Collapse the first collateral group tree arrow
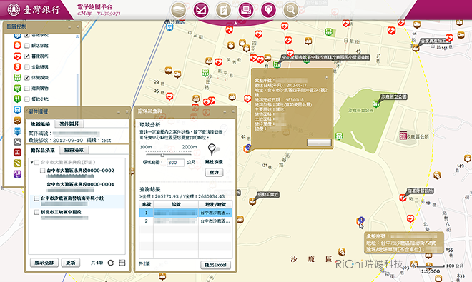This screenshot has height=282, width=472. 31,162
